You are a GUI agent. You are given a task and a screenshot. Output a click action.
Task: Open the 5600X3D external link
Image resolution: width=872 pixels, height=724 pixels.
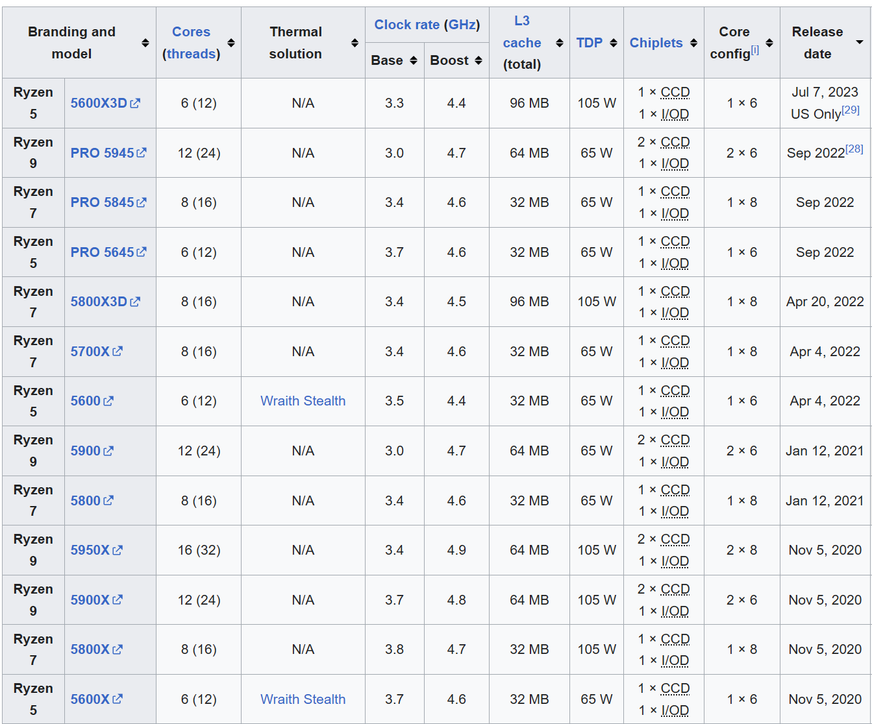pos(105,103)
